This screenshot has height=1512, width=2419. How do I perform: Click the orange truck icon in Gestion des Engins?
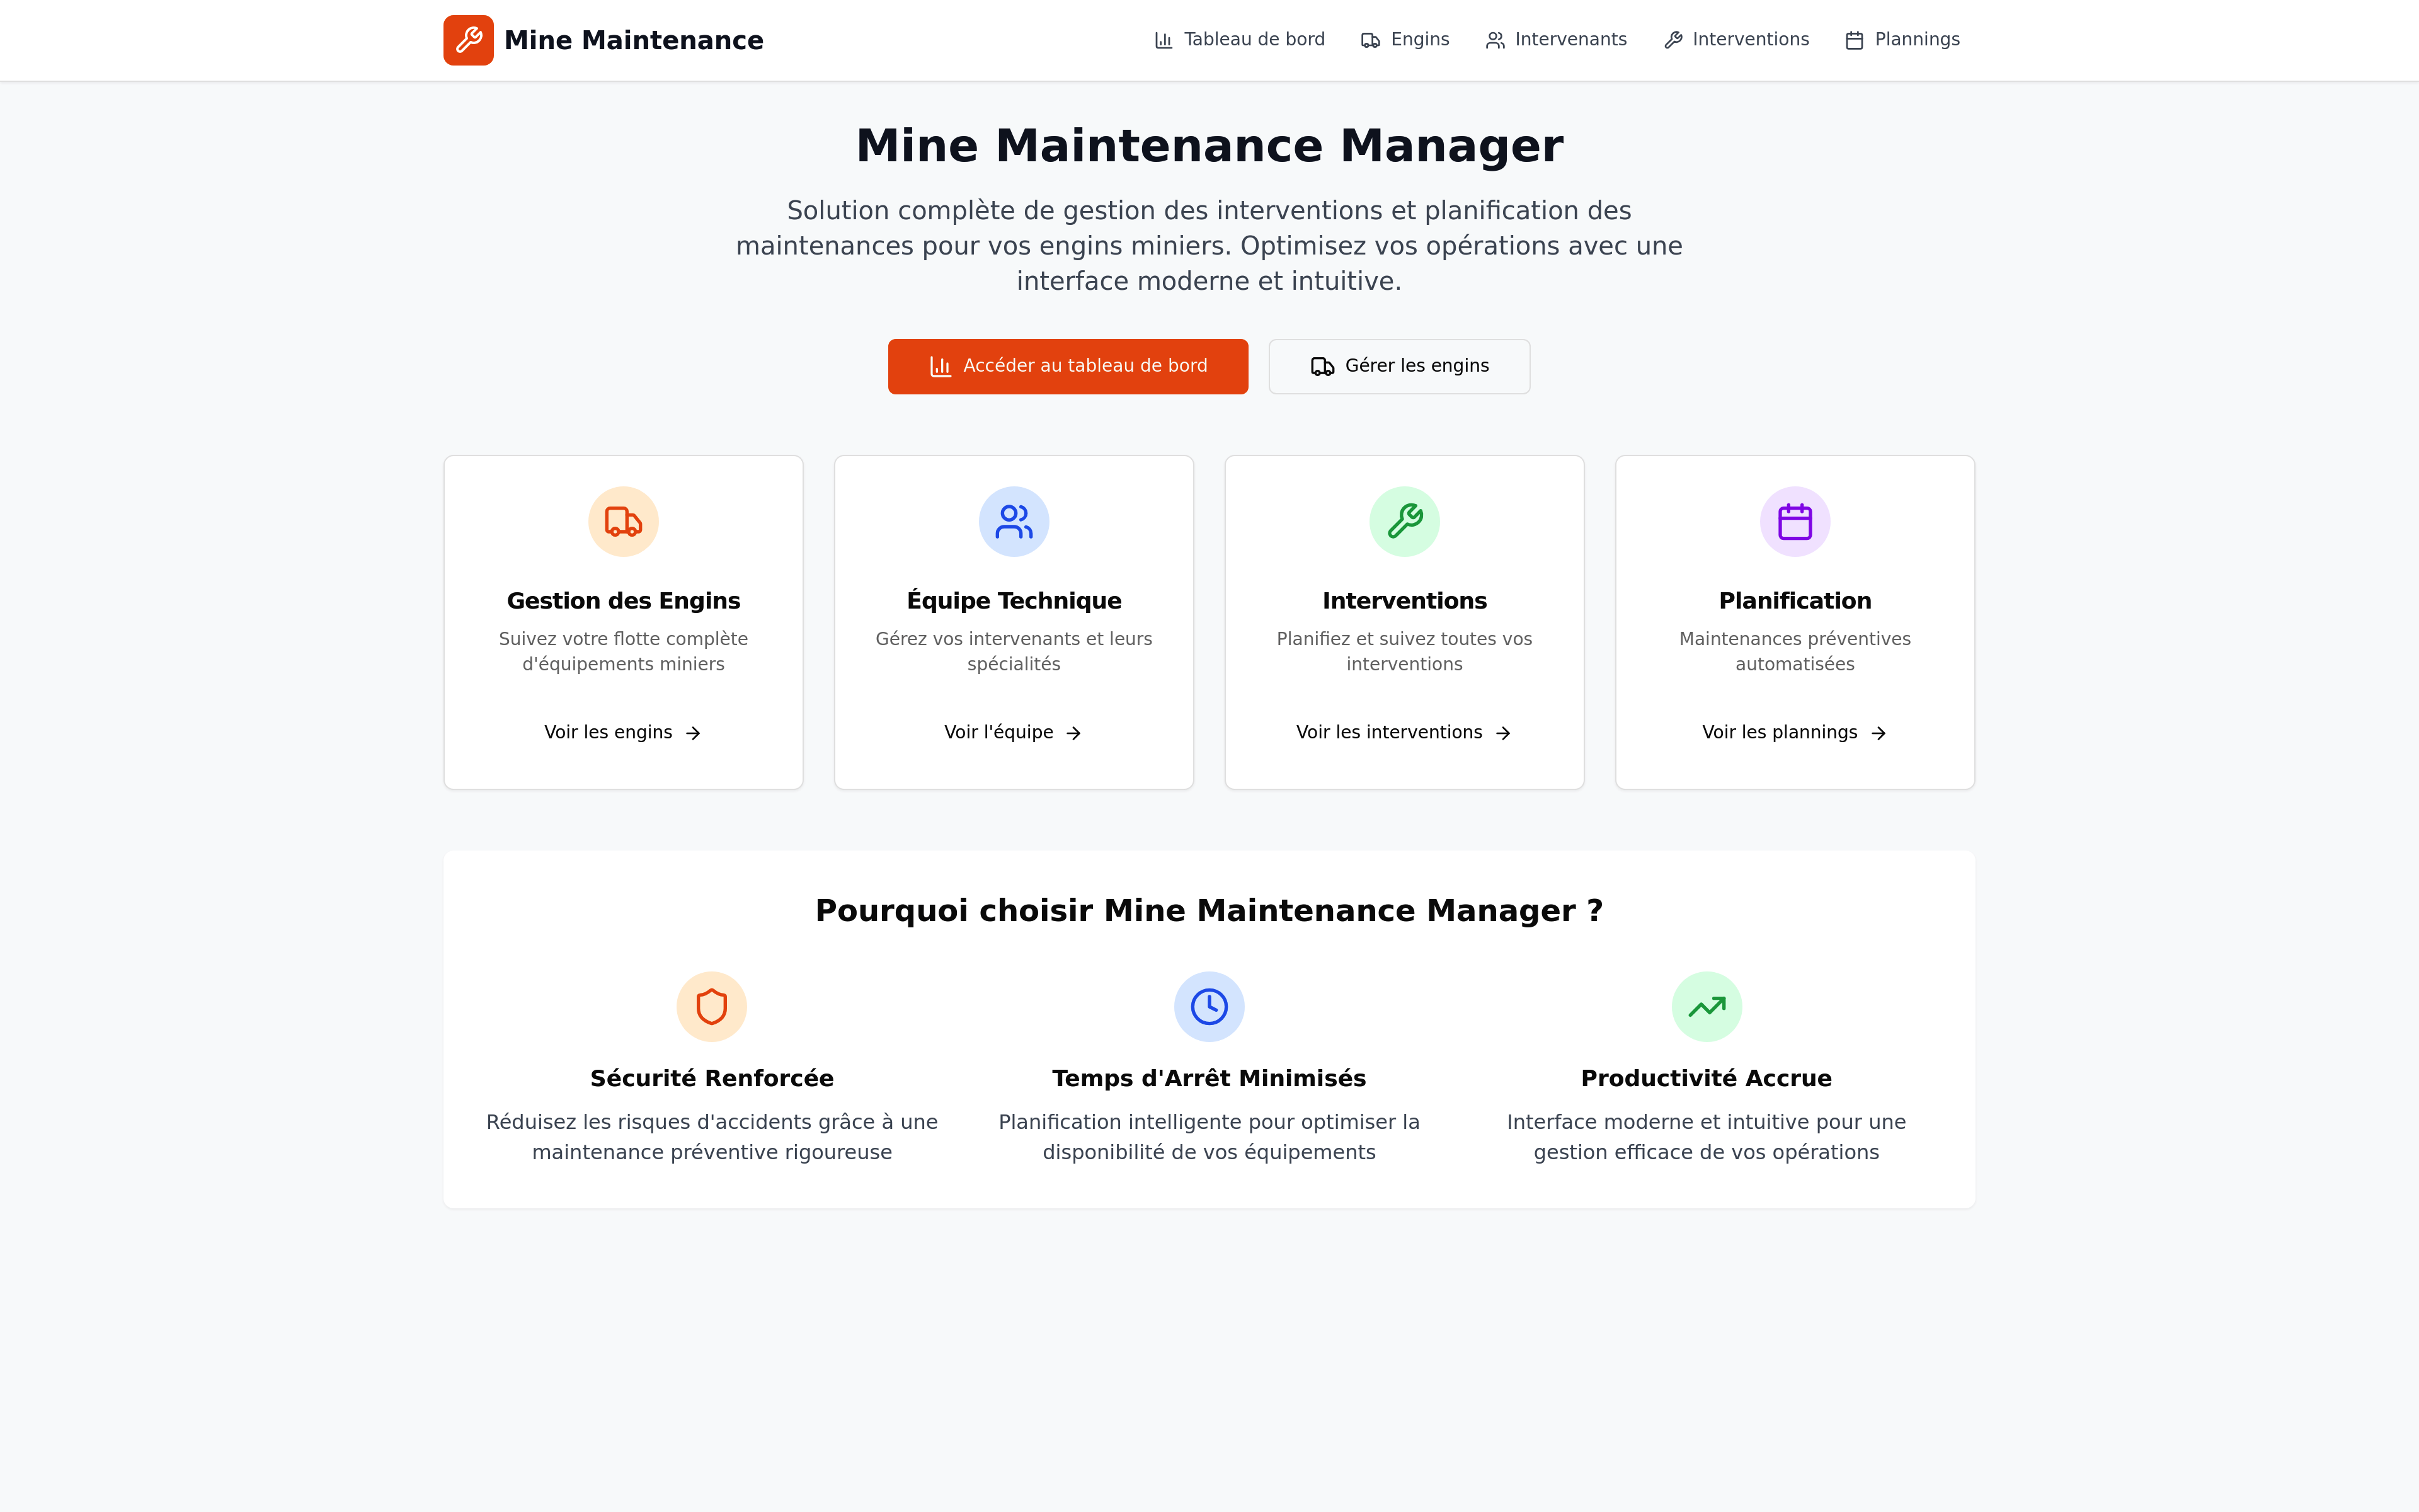[623, 521]
